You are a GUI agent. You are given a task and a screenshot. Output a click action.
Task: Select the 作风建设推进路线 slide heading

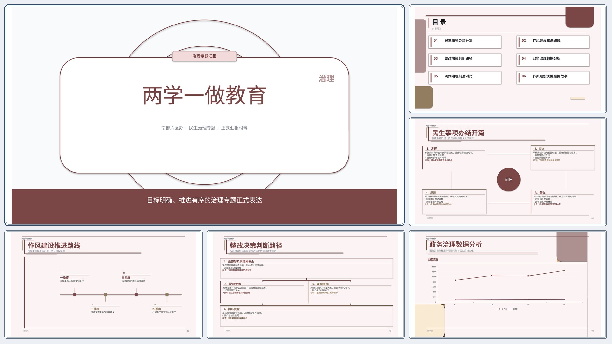pyautogui.click(x=54, y=246)
